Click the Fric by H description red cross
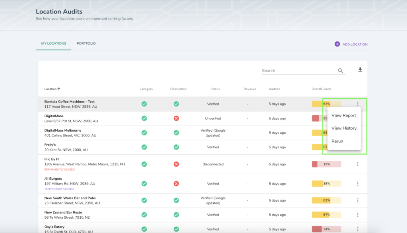The width and height of the screenshot is (407, 233). [176, 164]
